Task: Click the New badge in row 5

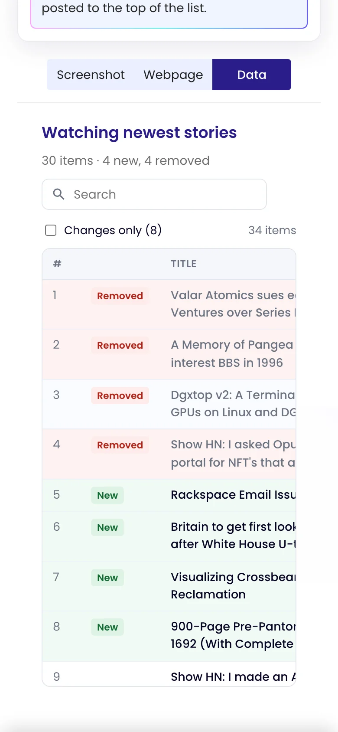Action: (107, 495)
